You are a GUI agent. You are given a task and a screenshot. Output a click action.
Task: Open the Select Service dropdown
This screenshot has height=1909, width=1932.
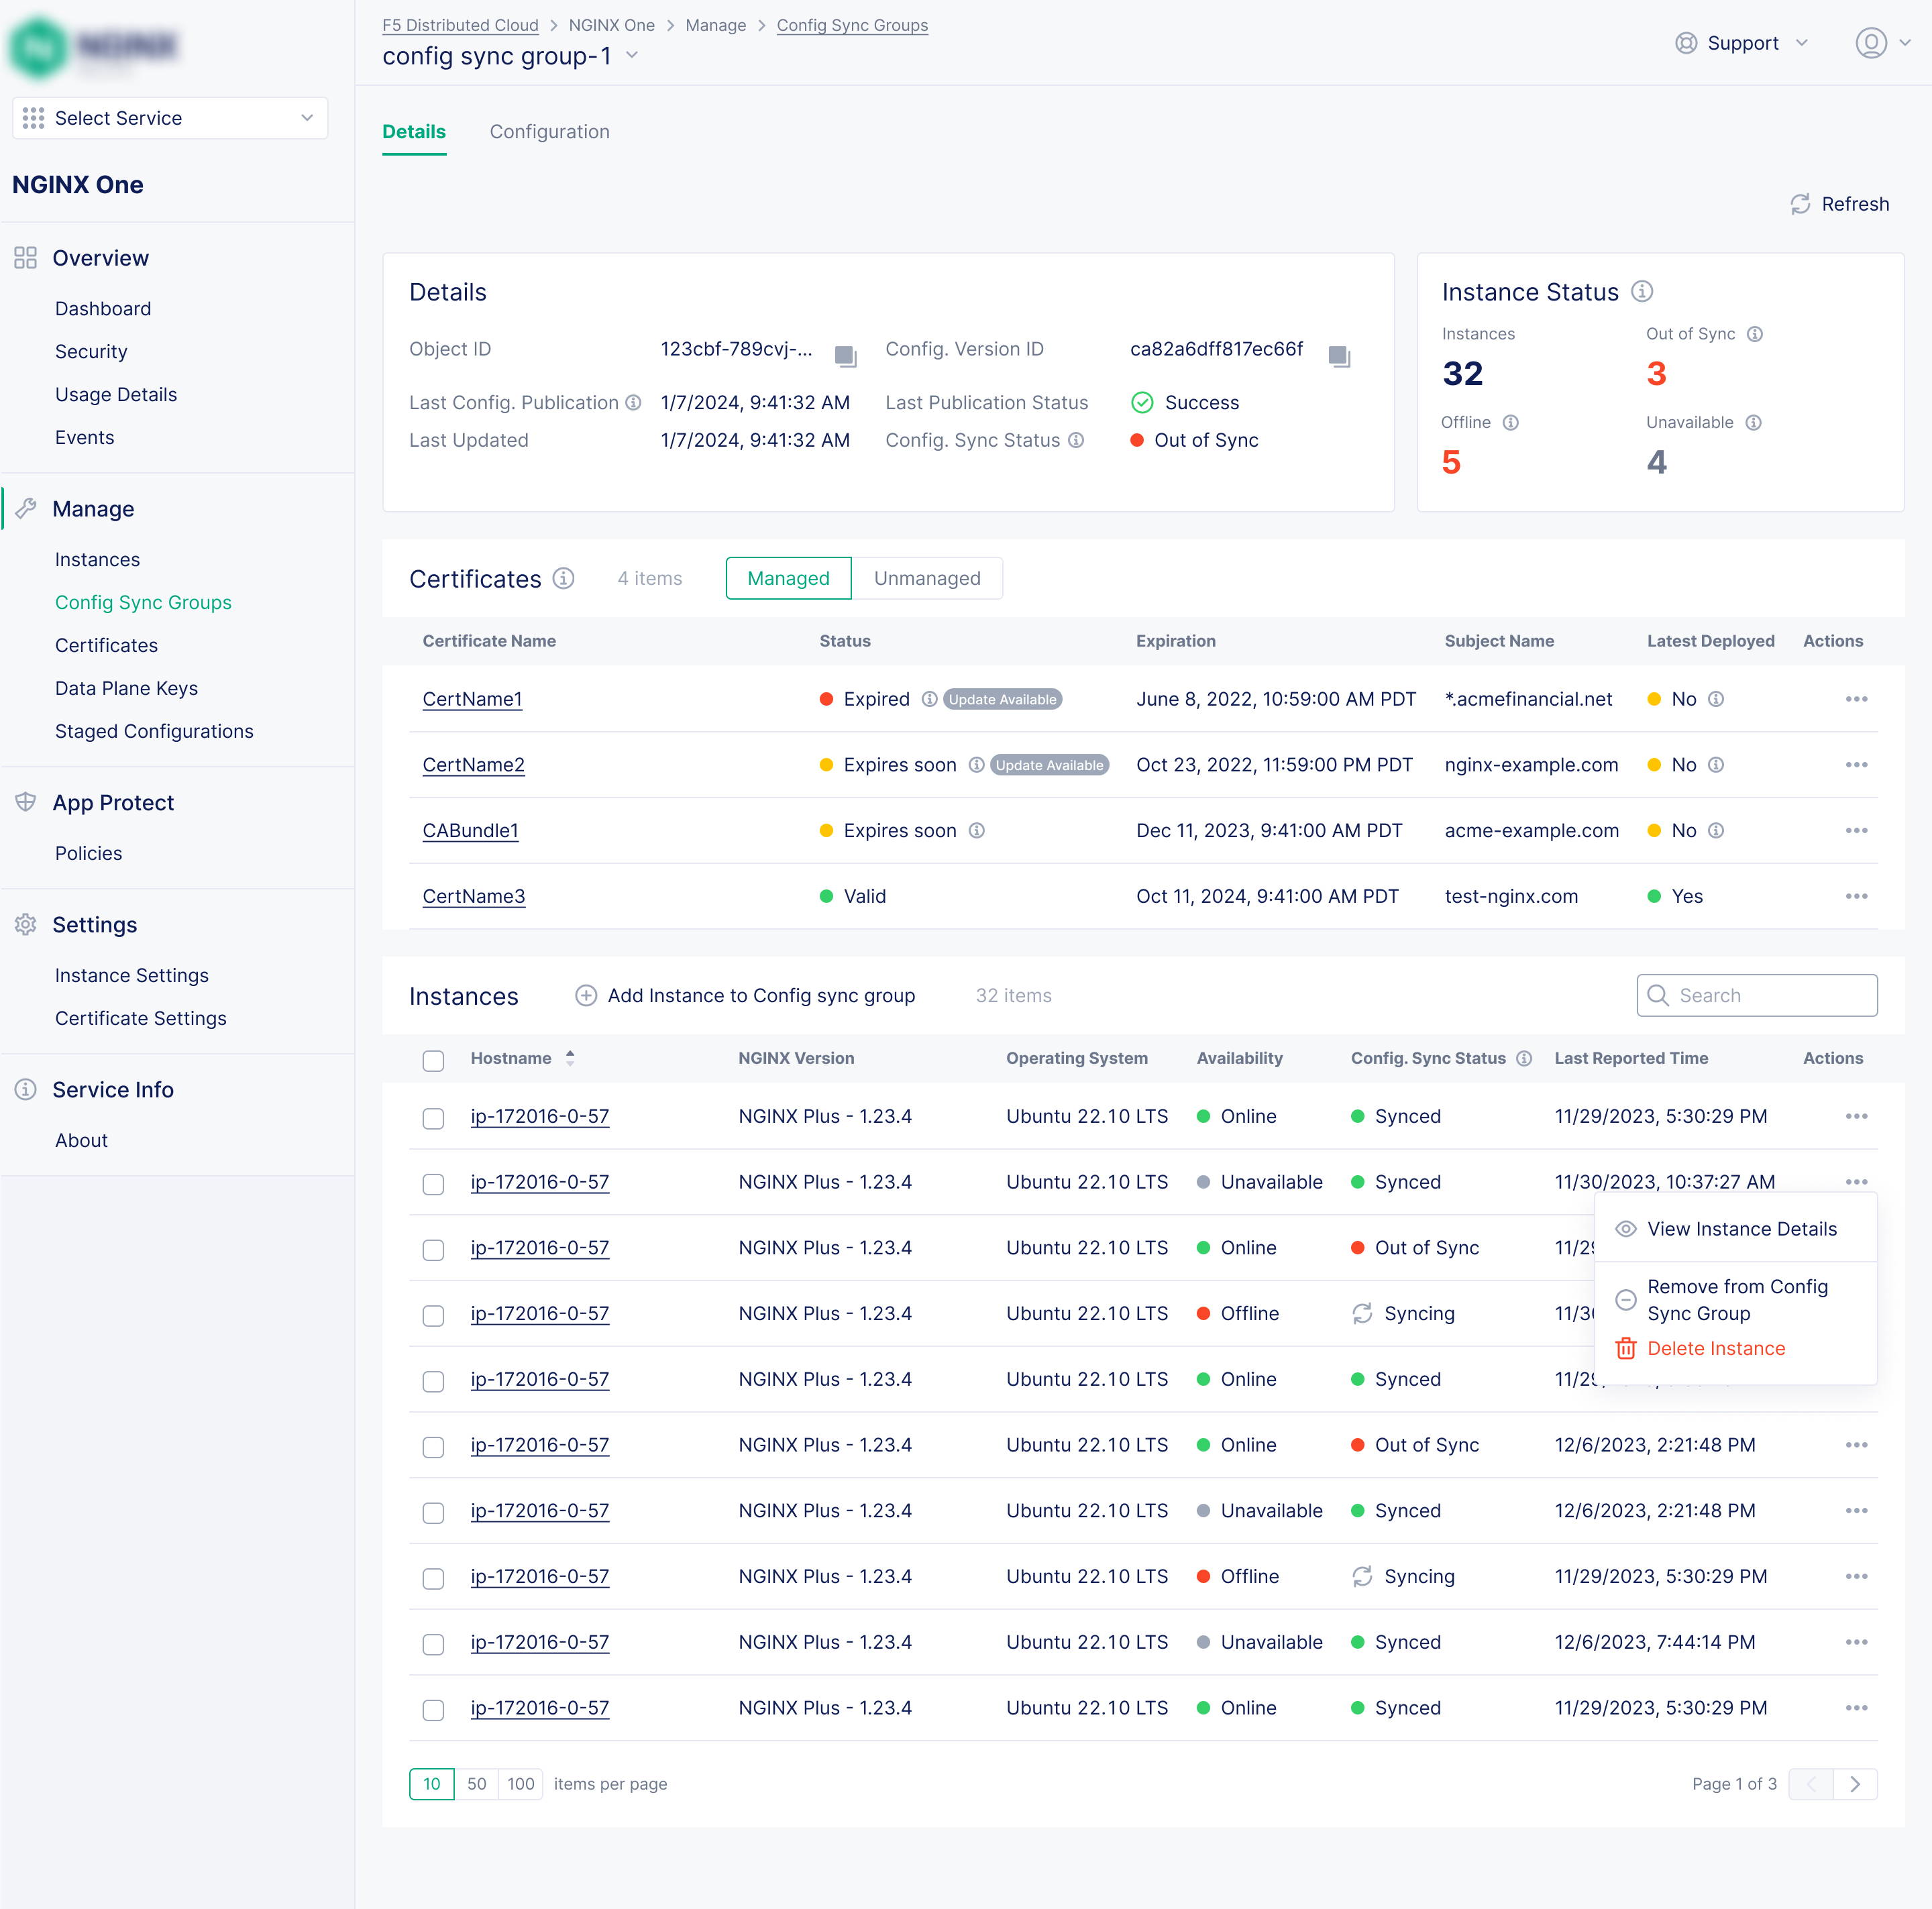pyautogui.click(x=170, y=118)
